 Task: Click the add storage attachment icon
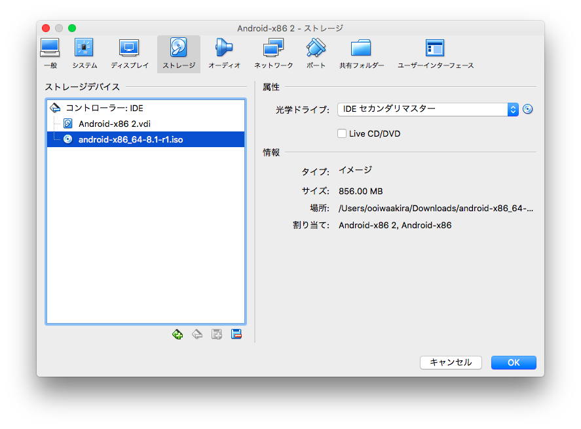(x=217, y=334)
